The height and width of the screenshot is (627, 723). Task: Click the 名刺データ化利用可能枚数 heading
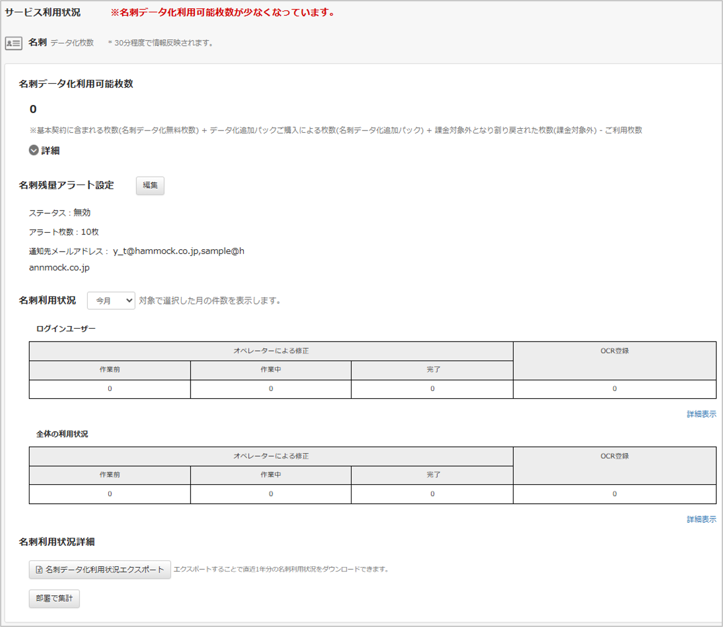76,84
